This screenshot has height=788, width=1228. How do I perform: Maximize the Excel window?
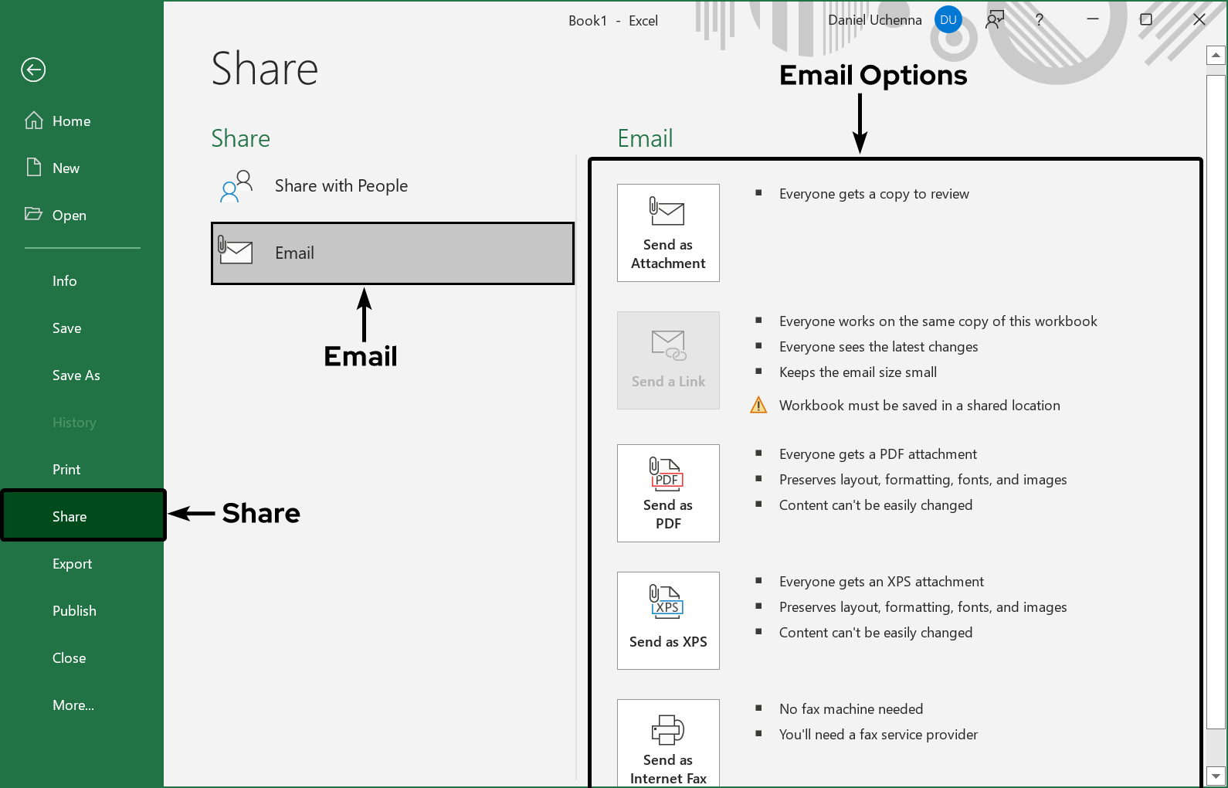[x=1146, y=19]
